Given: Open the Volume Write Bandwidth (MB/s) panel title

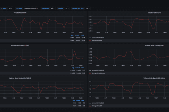Looking at the screenshot, I should point(154,78).
